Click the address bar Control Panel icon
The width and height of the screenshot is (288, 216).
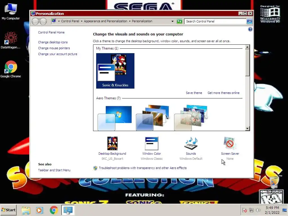coord(54,21)
